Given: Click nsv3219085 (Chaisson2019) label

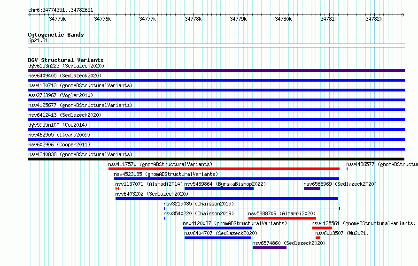Looking at the screenshot, I should (199, 204).
